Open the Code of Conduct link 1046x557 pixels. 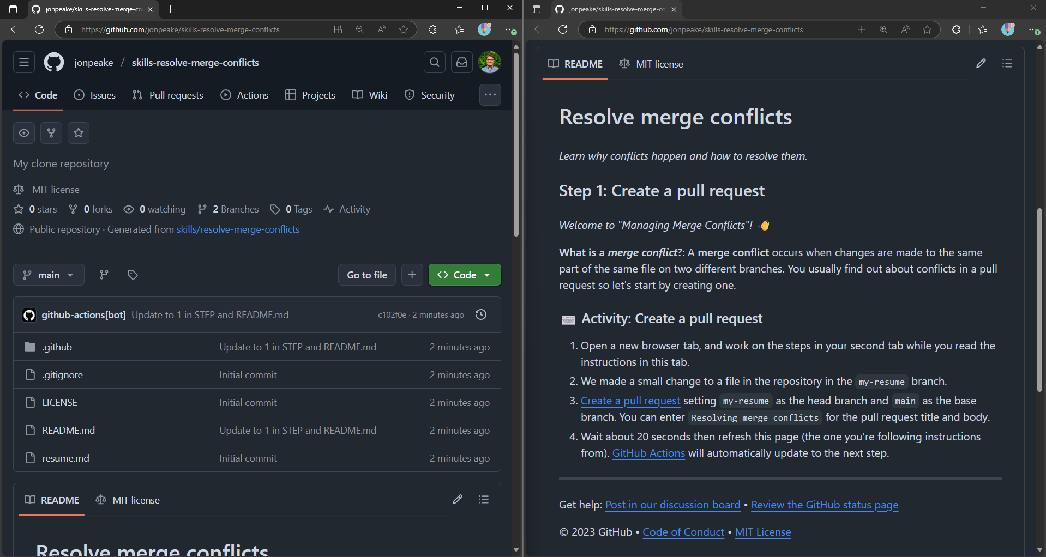click(683, 532)
